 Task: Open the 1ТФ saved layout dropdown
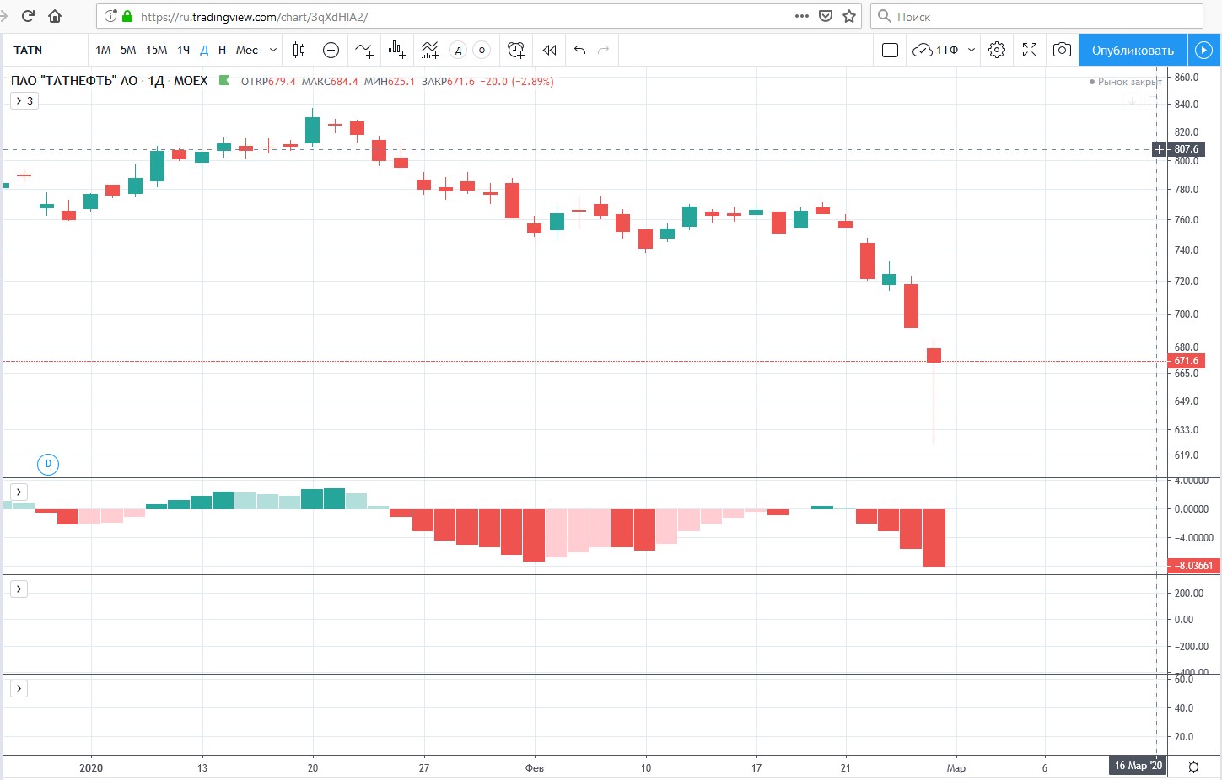pyautogui.click(x=972, y=50)
